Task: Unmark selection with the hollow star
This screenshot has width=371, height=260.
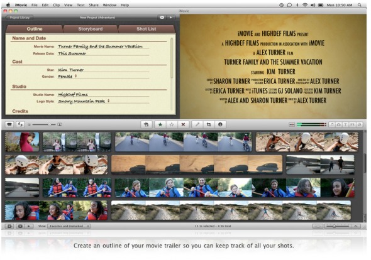Action: coord(172,124)
